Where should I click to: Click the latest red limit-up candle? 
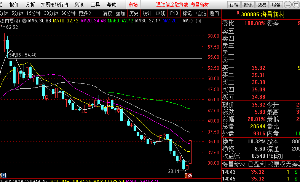(x=190, y=152)
